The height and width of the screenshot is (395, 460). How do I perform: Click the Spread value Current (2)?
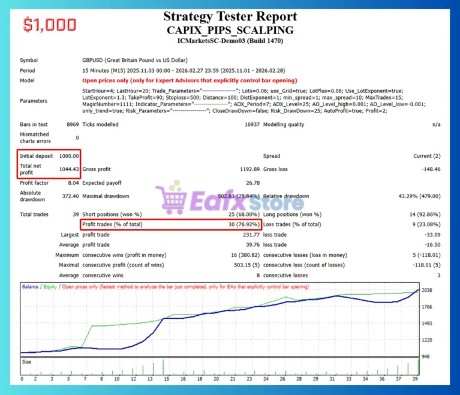click(x=427, y=156)
